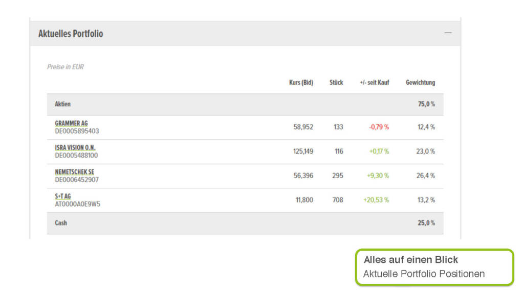Click the GRAMMER AG ISIN DE0005895403

pyautogui.click(x=77, y=131)
